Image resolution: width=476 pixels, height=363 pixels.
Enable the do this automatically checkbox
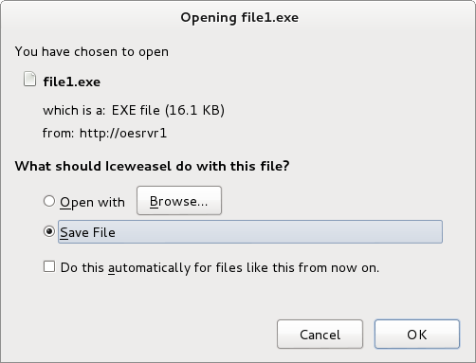point(49,266)
